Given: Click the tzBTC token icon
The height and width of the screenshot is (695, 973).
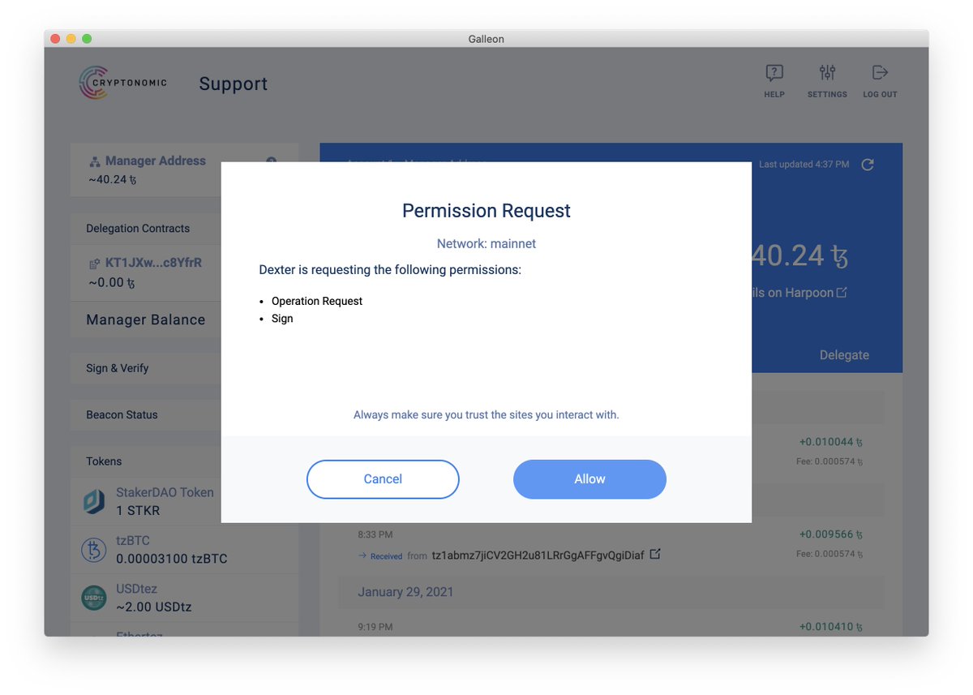Looking at the screenshot, I should click(94, 550).
